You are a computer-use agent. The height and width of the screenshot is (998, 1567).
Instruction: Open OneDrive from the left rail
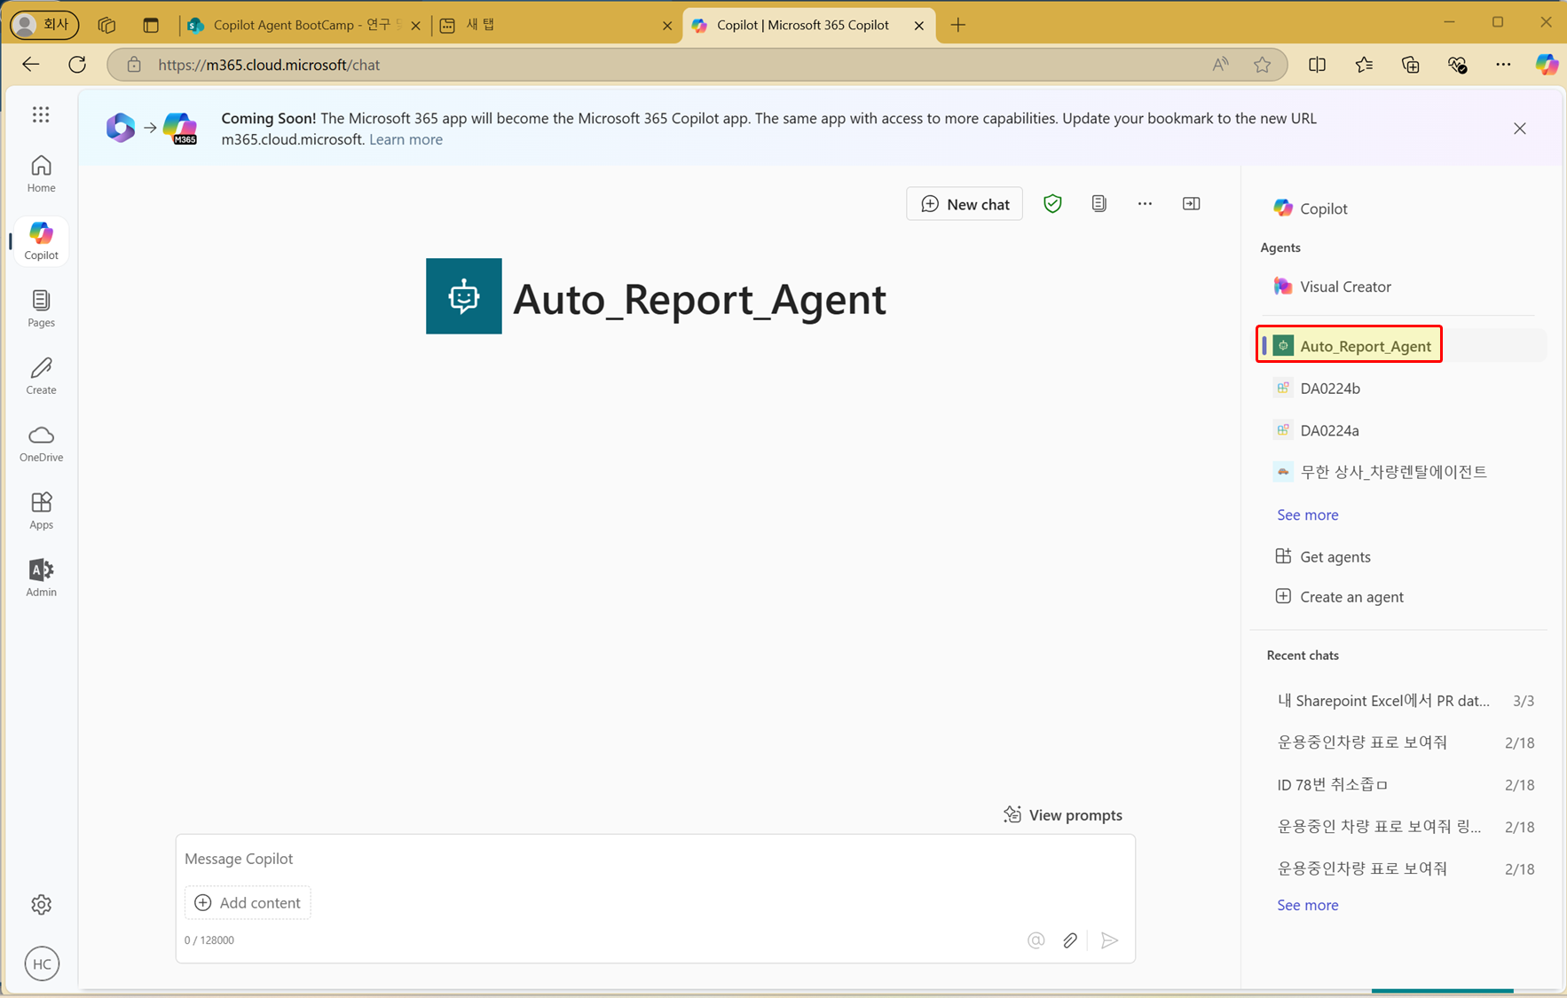pyautogui.click(x=41, y=444)
